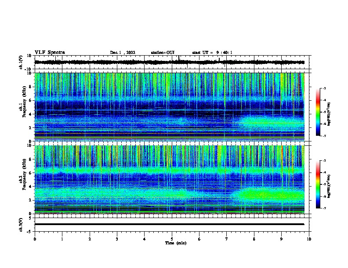The image size is (348, 268).
Task: Select the "ch.3(V)" axis label
Action: point(21,225)
